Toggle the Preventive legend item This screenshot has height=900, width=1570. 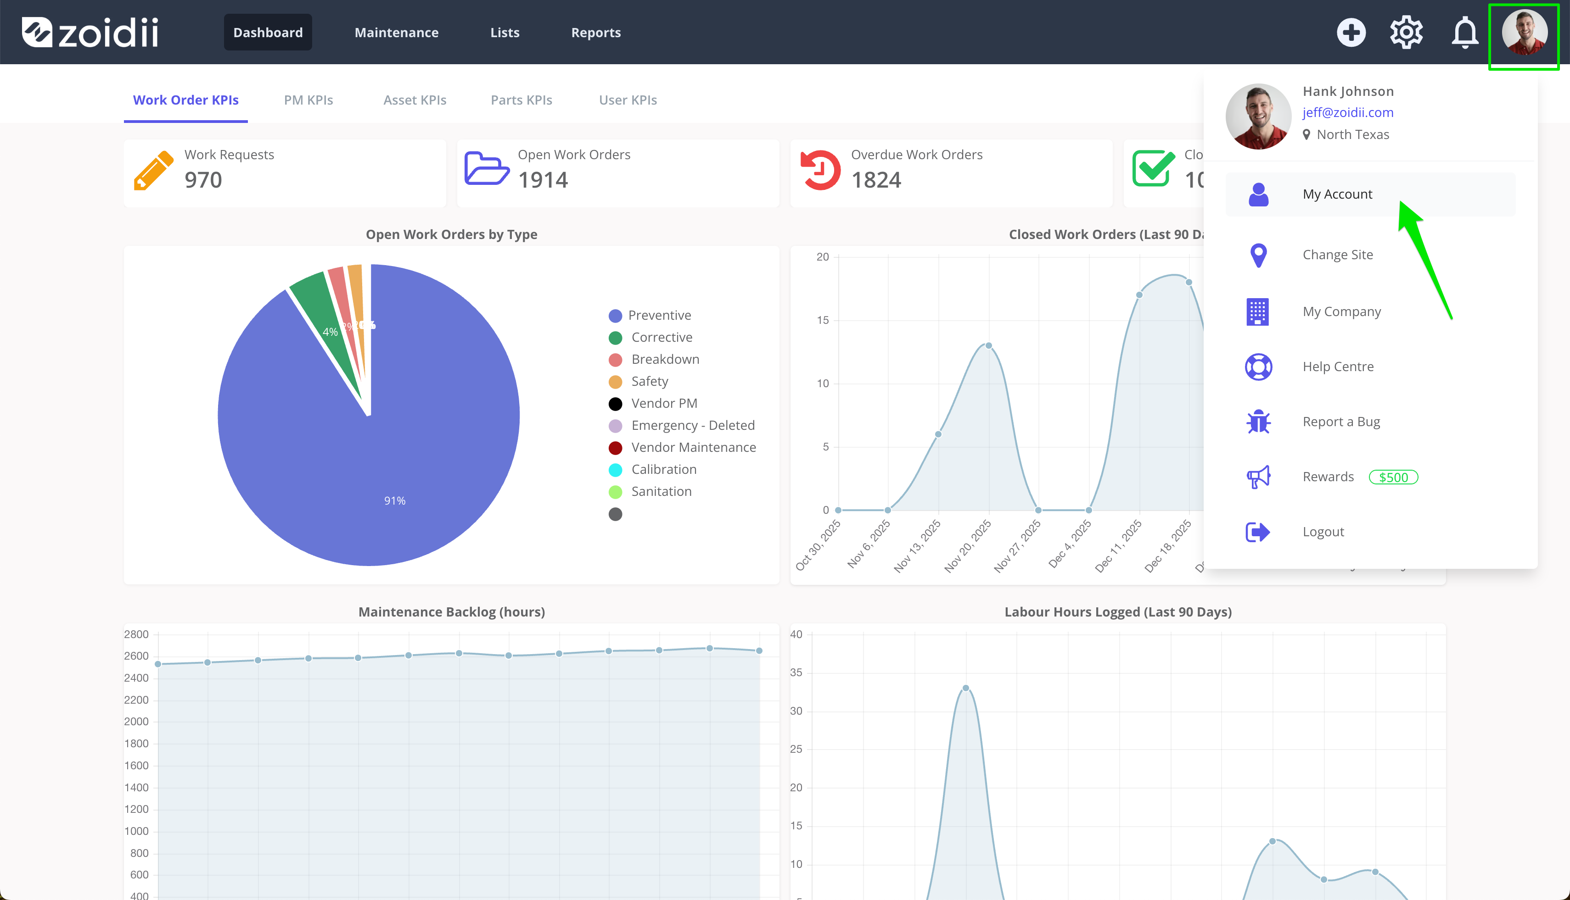(650, 315)
